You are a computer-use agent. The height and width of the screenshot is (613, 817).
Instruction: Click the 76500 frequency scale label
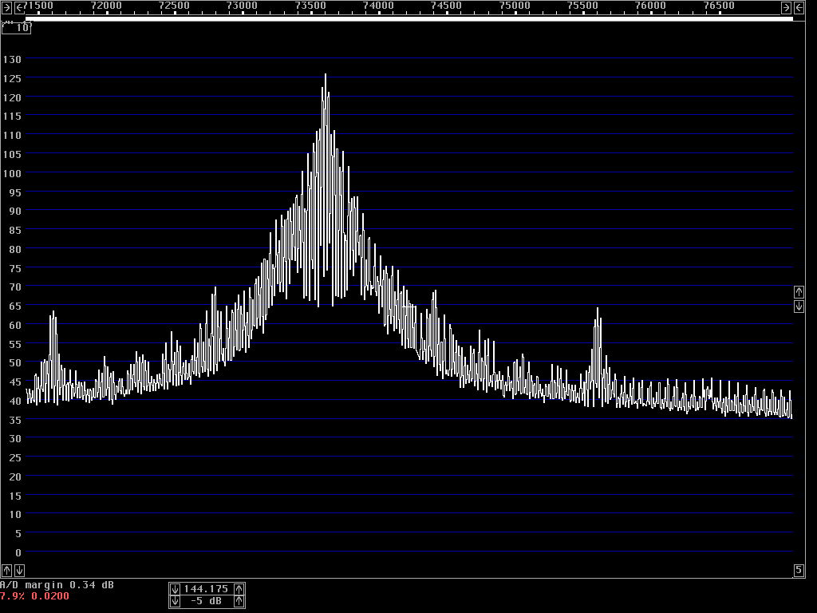[719, 6]
